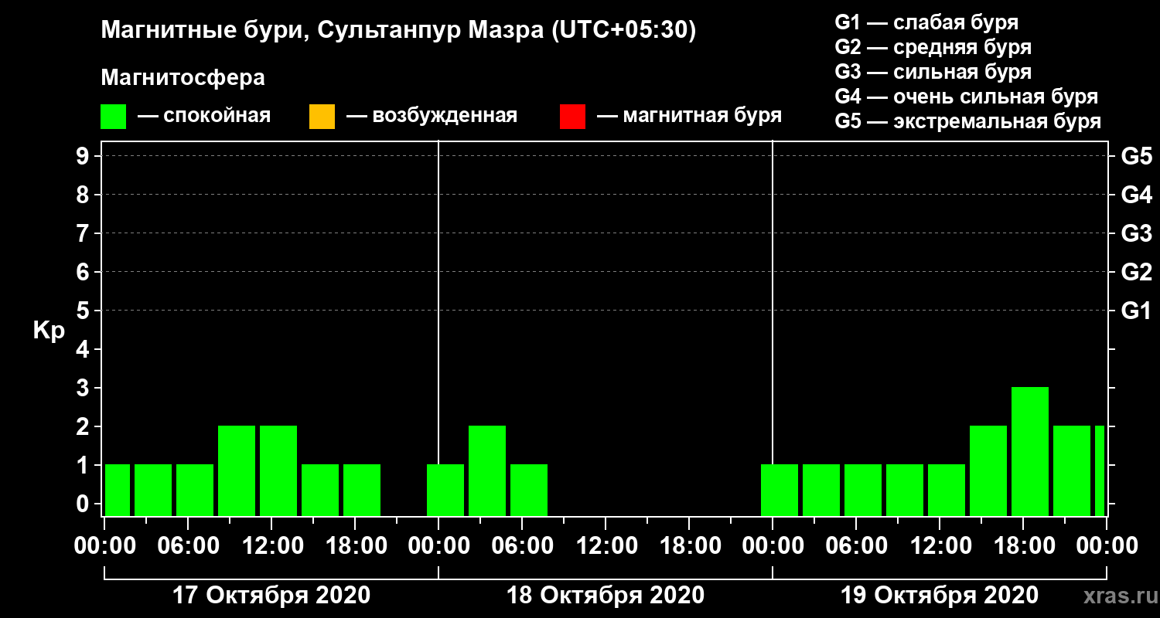Click the Kp 1 bar above 18:00 on 17 October
This screenshot has width=1160, height=618.
[x=362, y=490]
